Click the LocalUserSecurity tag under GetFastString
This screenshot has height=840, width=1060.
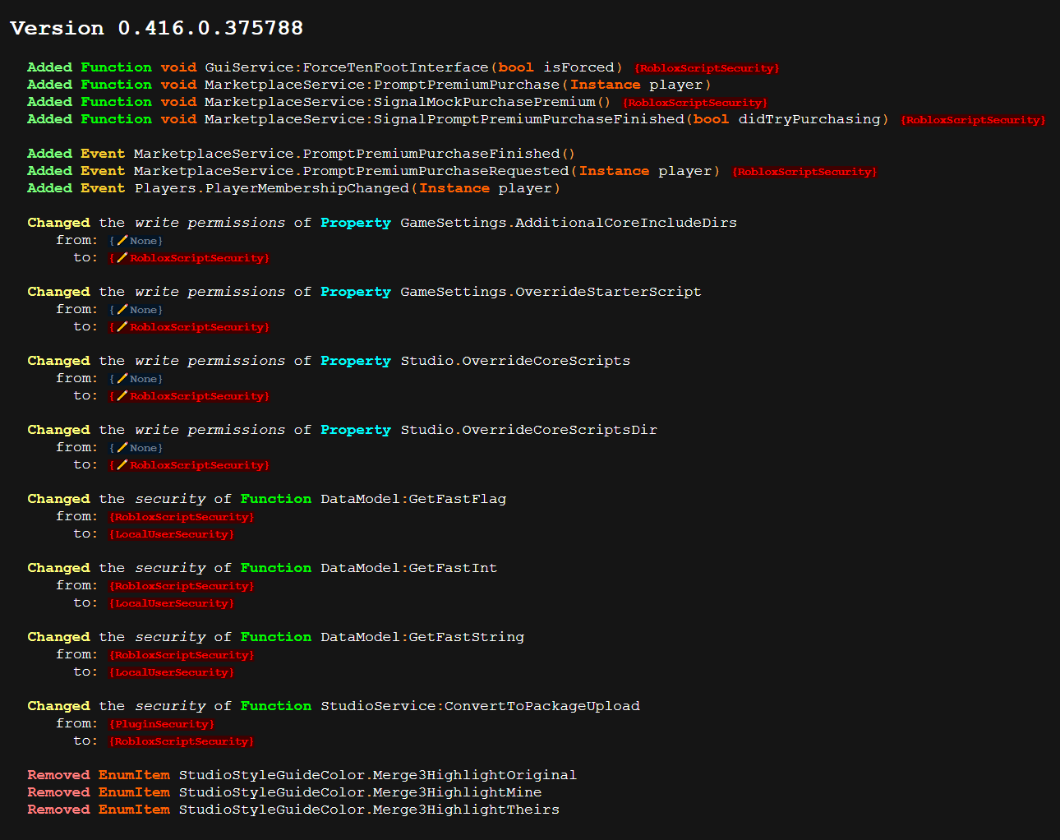point(172,672)
